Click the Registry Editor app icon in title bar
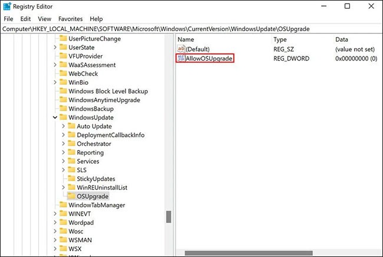Screen dimensions: 383x257 click(7, 6)
